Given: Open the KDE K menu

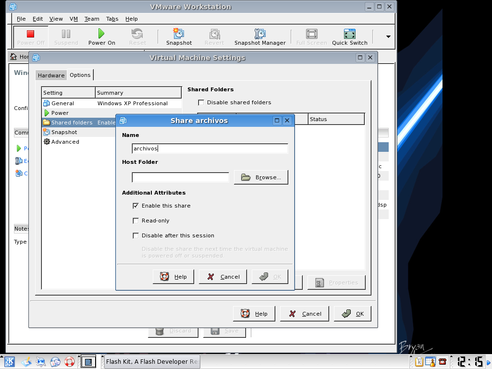Looking at the screenshot, I should (9, 362).
